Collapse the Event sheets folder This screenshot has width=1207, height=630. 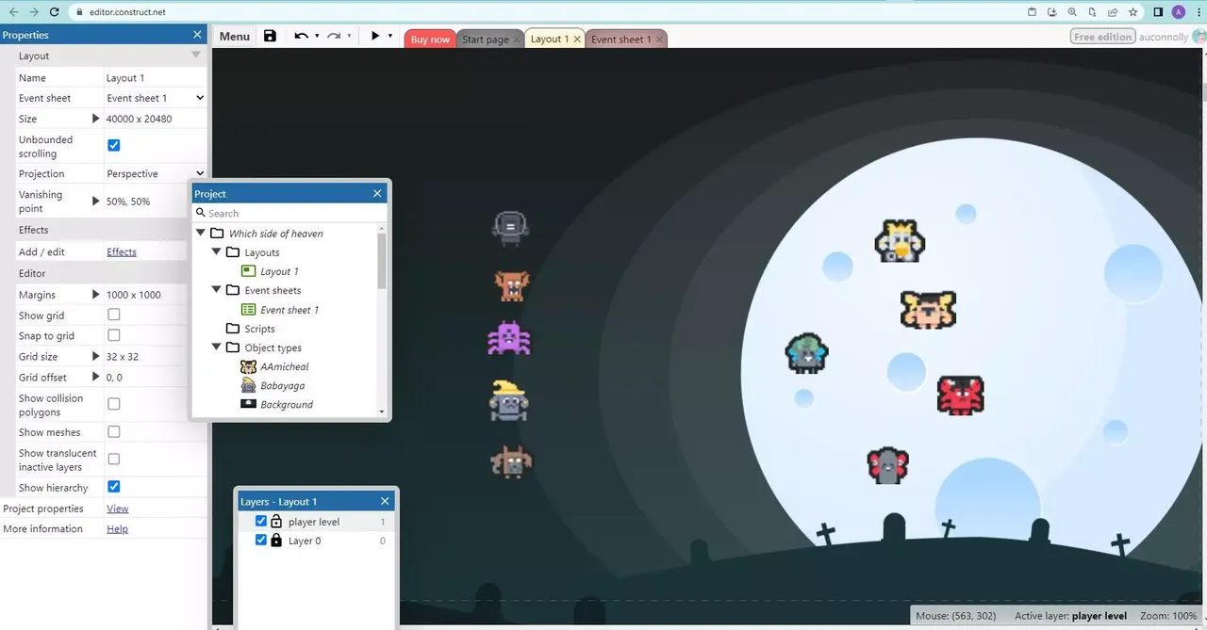coord(216,290)
